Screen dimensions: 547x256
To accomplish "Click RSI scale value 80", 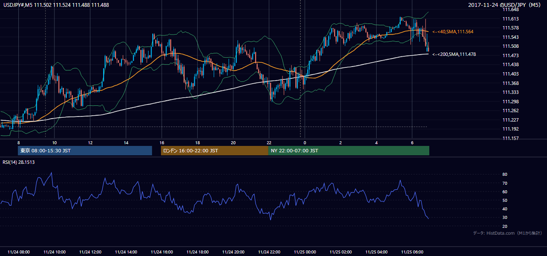I will (x=505, y=175).
